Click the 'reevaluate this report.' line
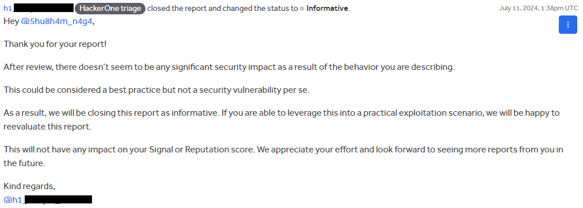583x208 pixels. [x=47, y=127]
